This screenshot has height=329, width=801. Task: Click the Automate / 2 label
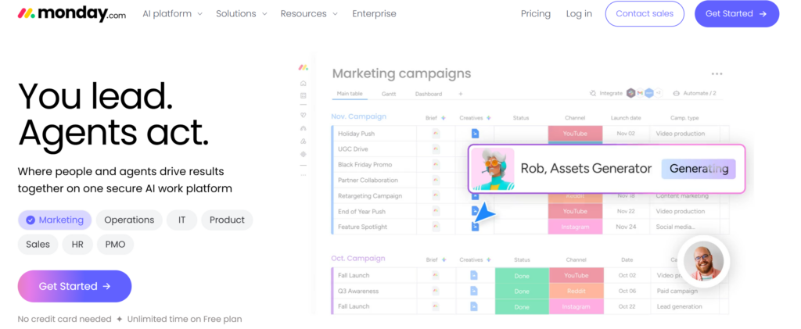click(699, 93)
